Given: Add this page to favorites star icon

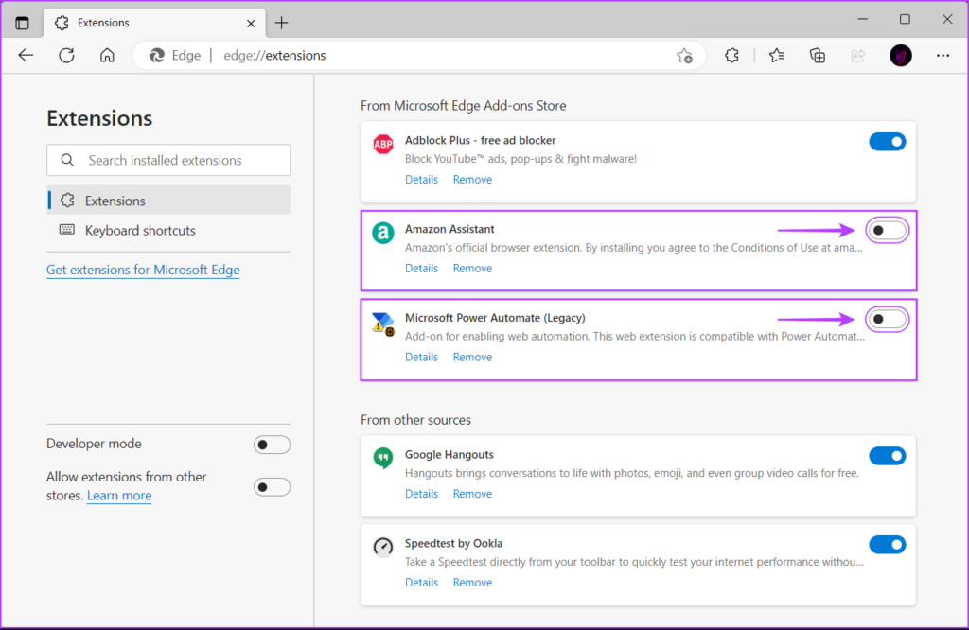Looking at the screenshot, I should coord(684,56).
